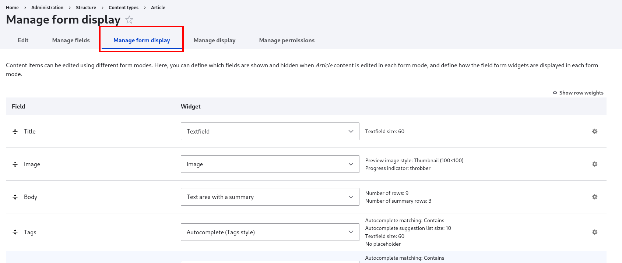Open Image field widget dropdown
Image resolution: width=622 pixels, height=263 pixels.
[x=270, y=164]
